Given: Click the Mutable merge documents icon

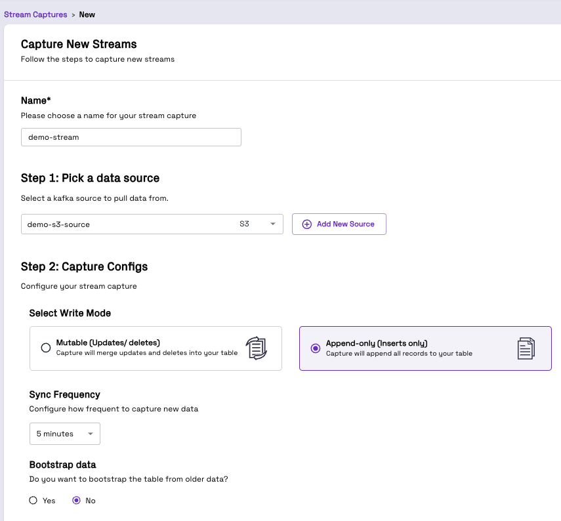Looking at the screenshot, I should point(256,348).
